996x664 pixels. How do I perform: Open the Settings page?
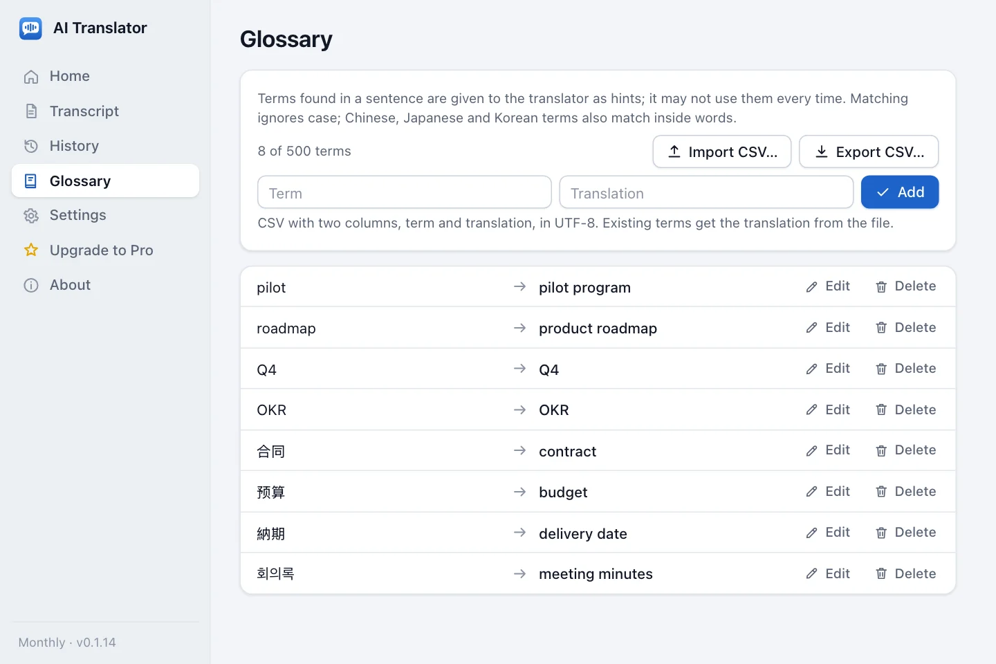(x=105, y=215)
